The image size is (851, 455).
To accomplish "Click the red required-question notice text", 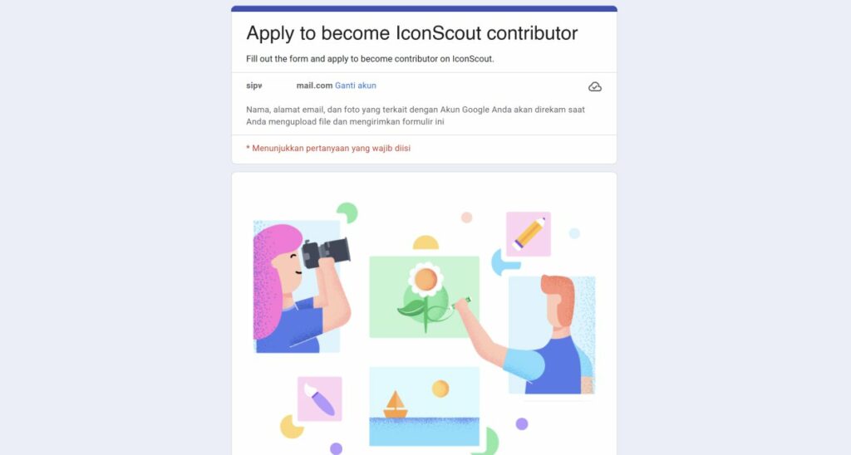I will point(328,149).
